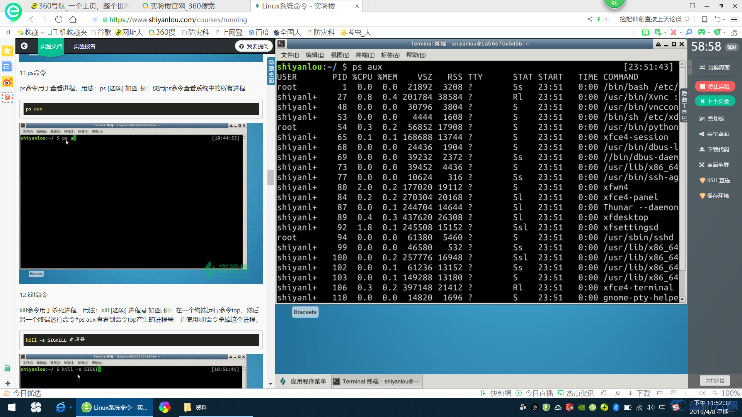Enter 桌面全屏 fullscreen mode
This screenshot has height=417, width=742.
coord(714,165)
